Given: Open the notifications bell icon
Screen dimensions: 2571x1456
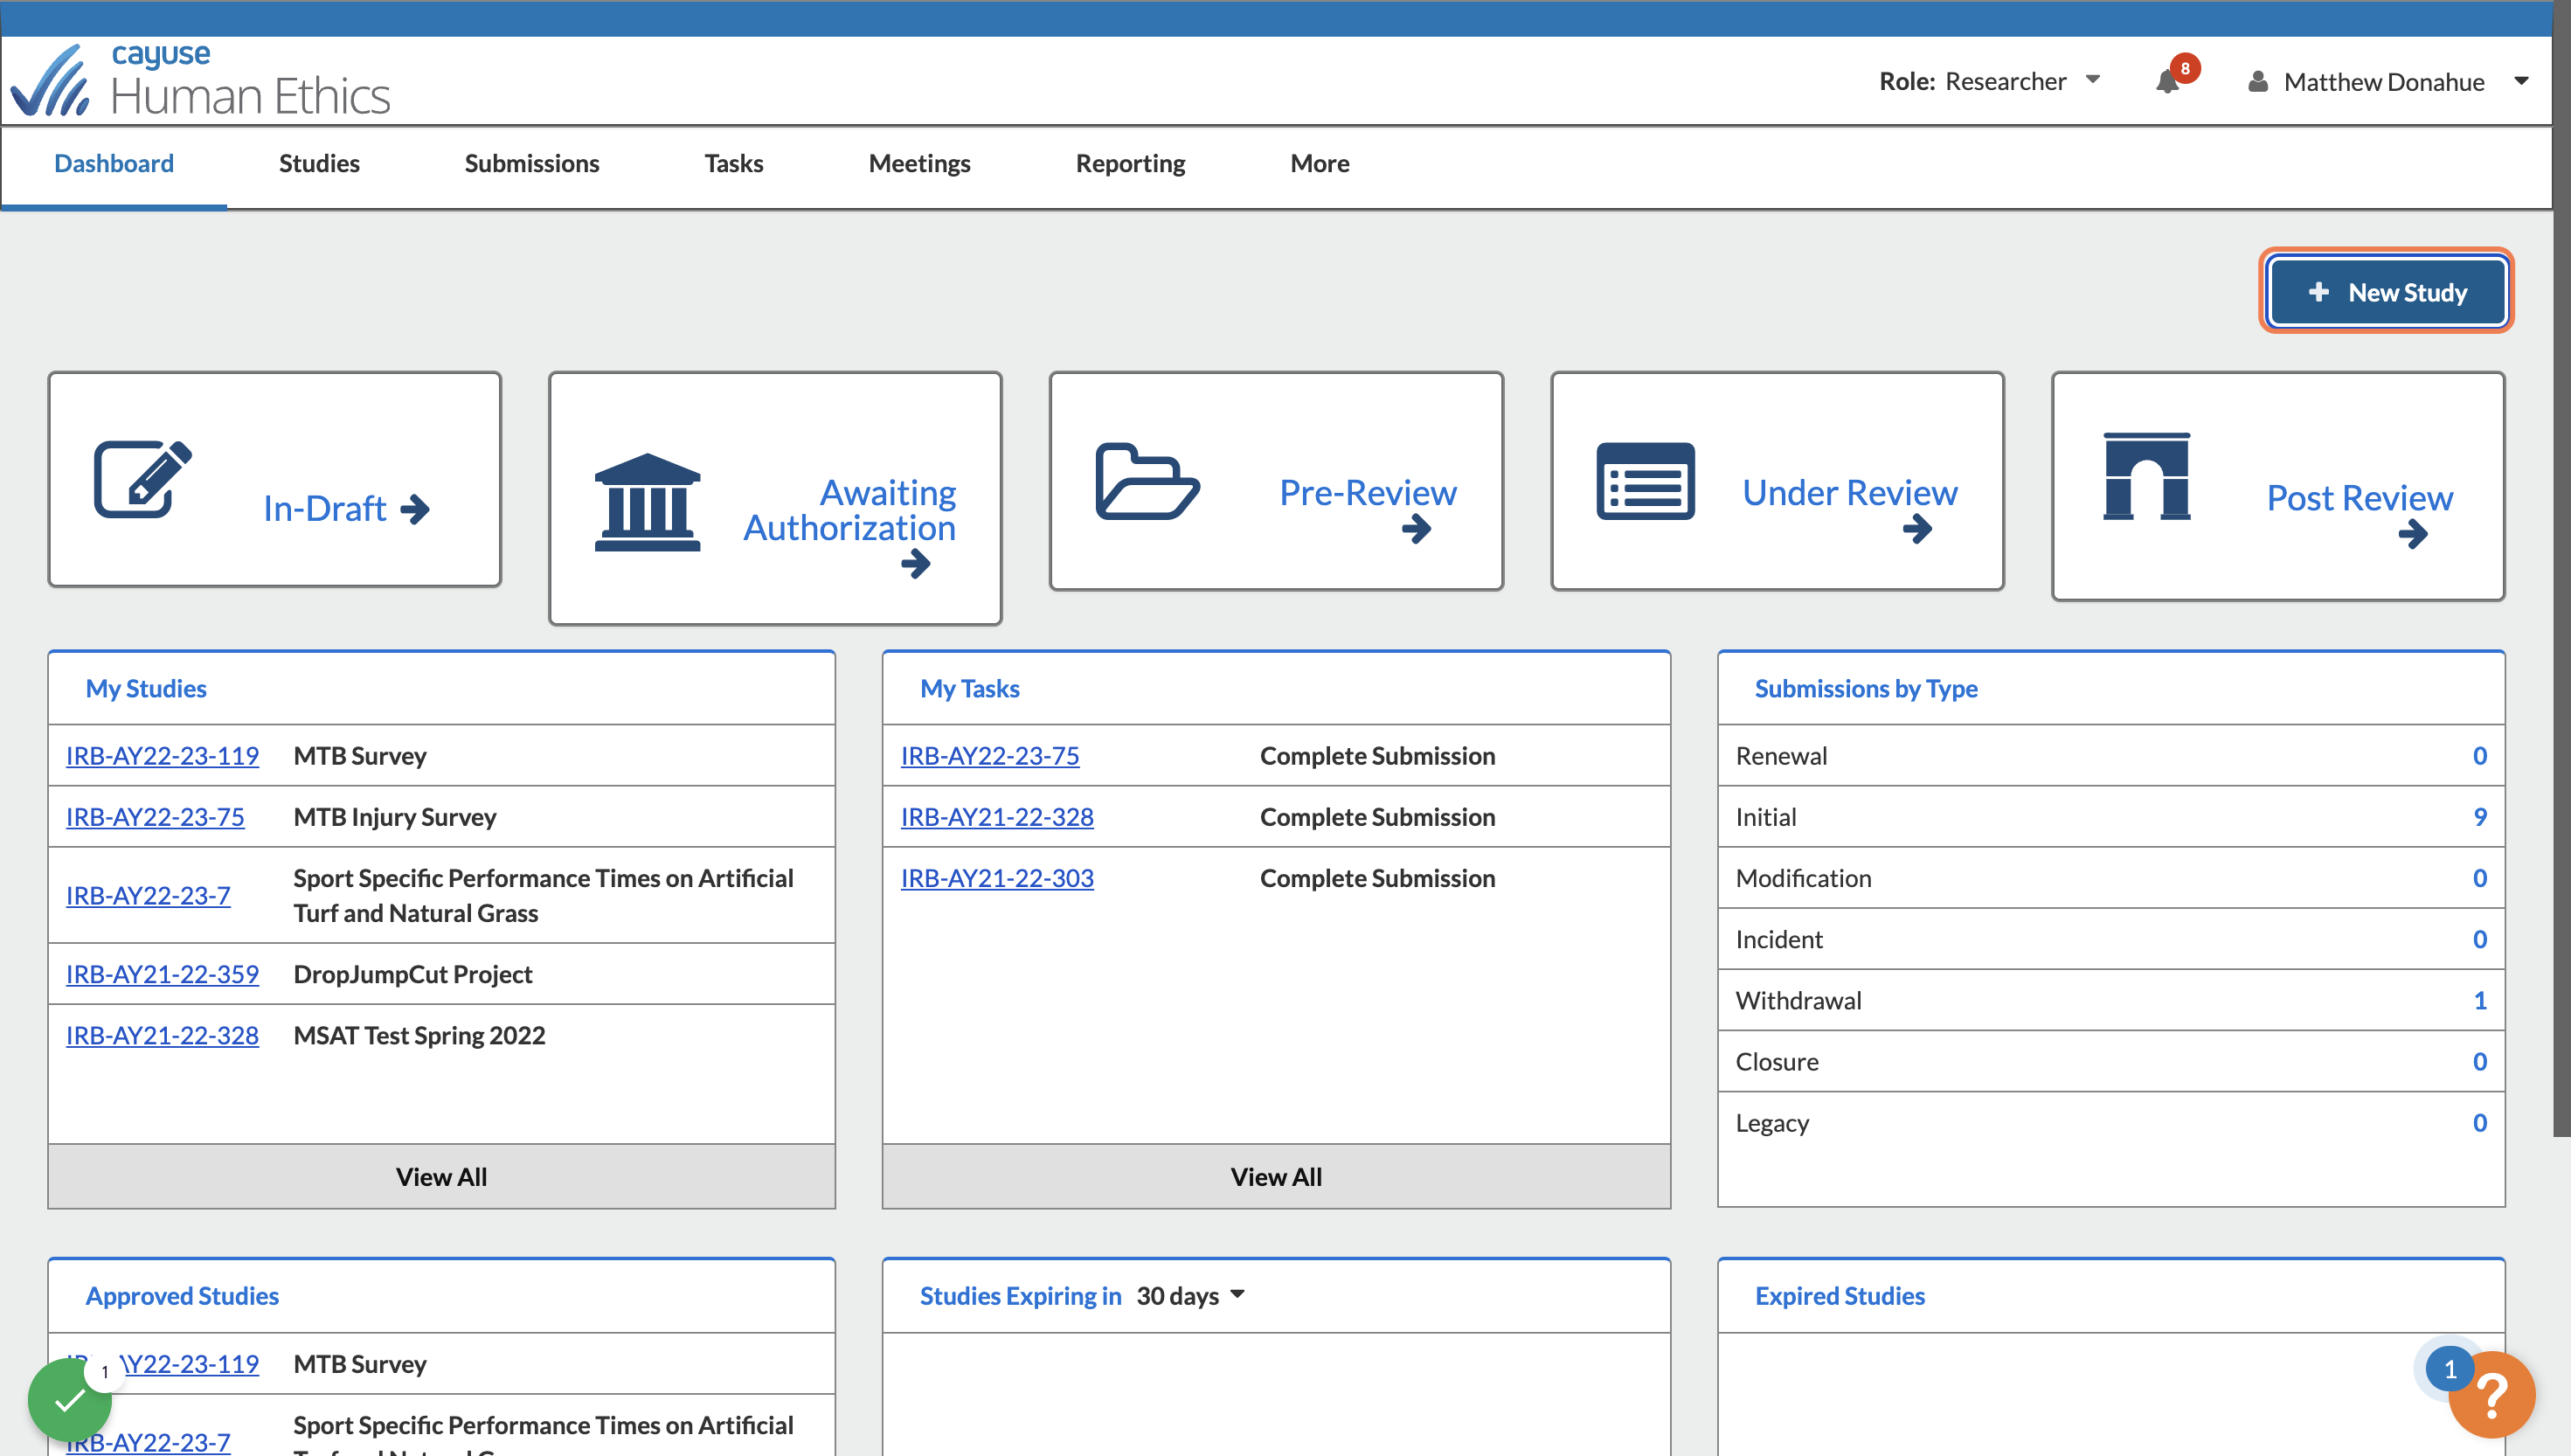Looking at the screenshot, I should click(x=2167, y=82).
